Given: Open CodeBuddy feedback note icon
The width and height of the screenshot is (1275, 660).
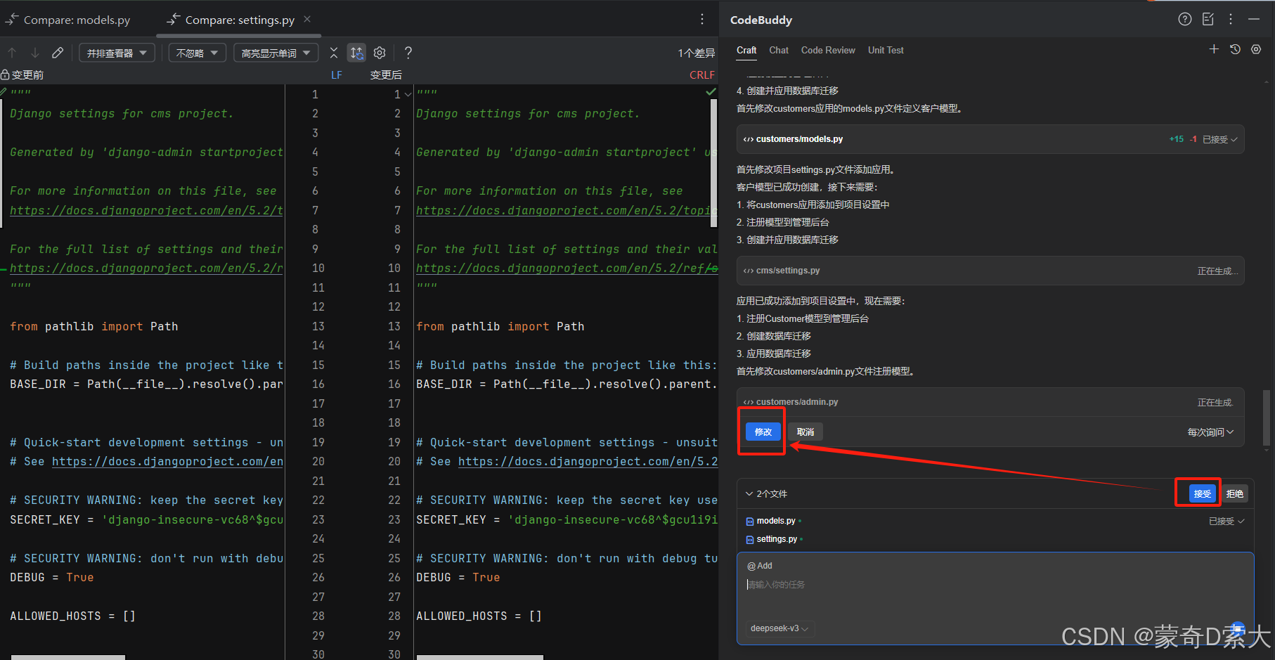Looking at the screenshot, I should click(x=1208, y=19).
